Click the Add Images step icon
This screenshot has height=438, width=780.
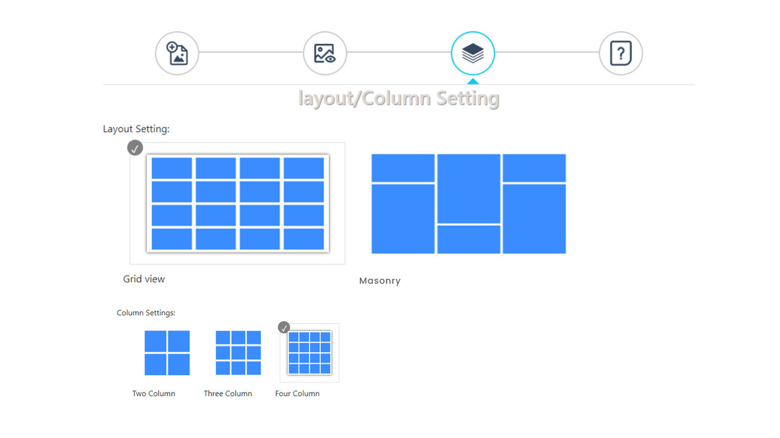point(177,53)
